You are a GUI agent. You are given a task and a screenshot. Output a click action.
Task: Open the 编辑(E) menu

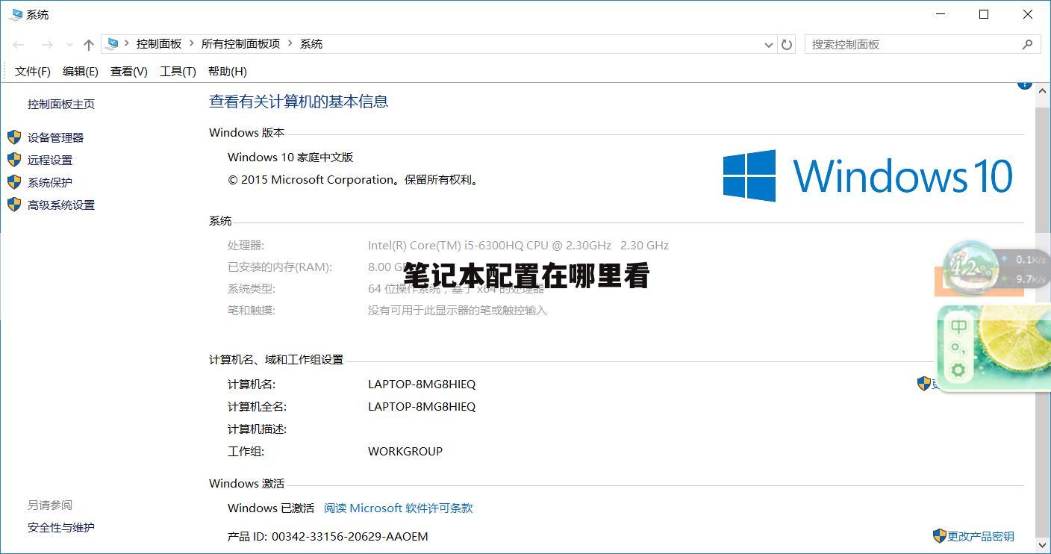coord(81,72)
